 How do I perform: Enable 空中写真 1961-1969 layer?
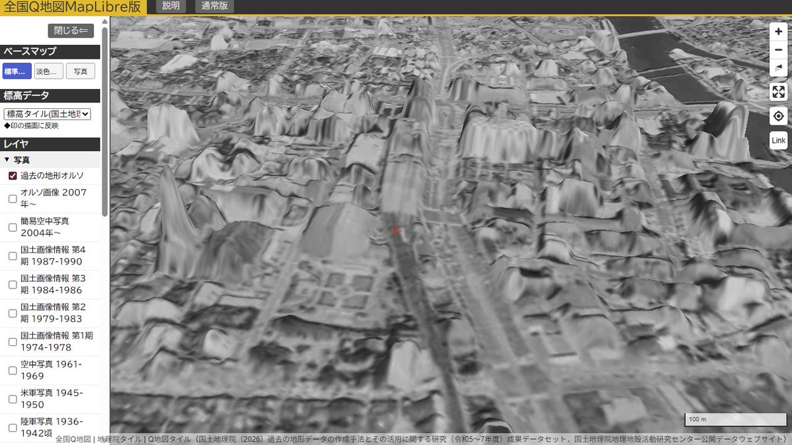13,370
